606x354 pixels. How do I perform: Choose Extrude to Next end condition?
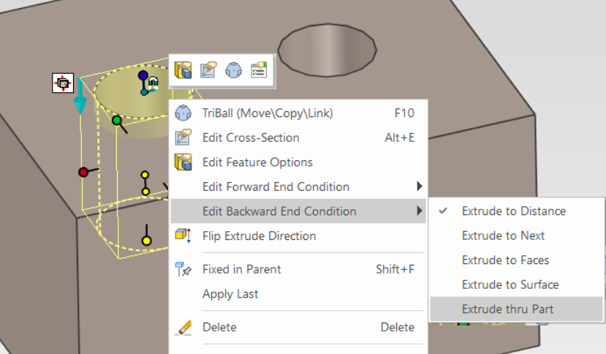503,236
